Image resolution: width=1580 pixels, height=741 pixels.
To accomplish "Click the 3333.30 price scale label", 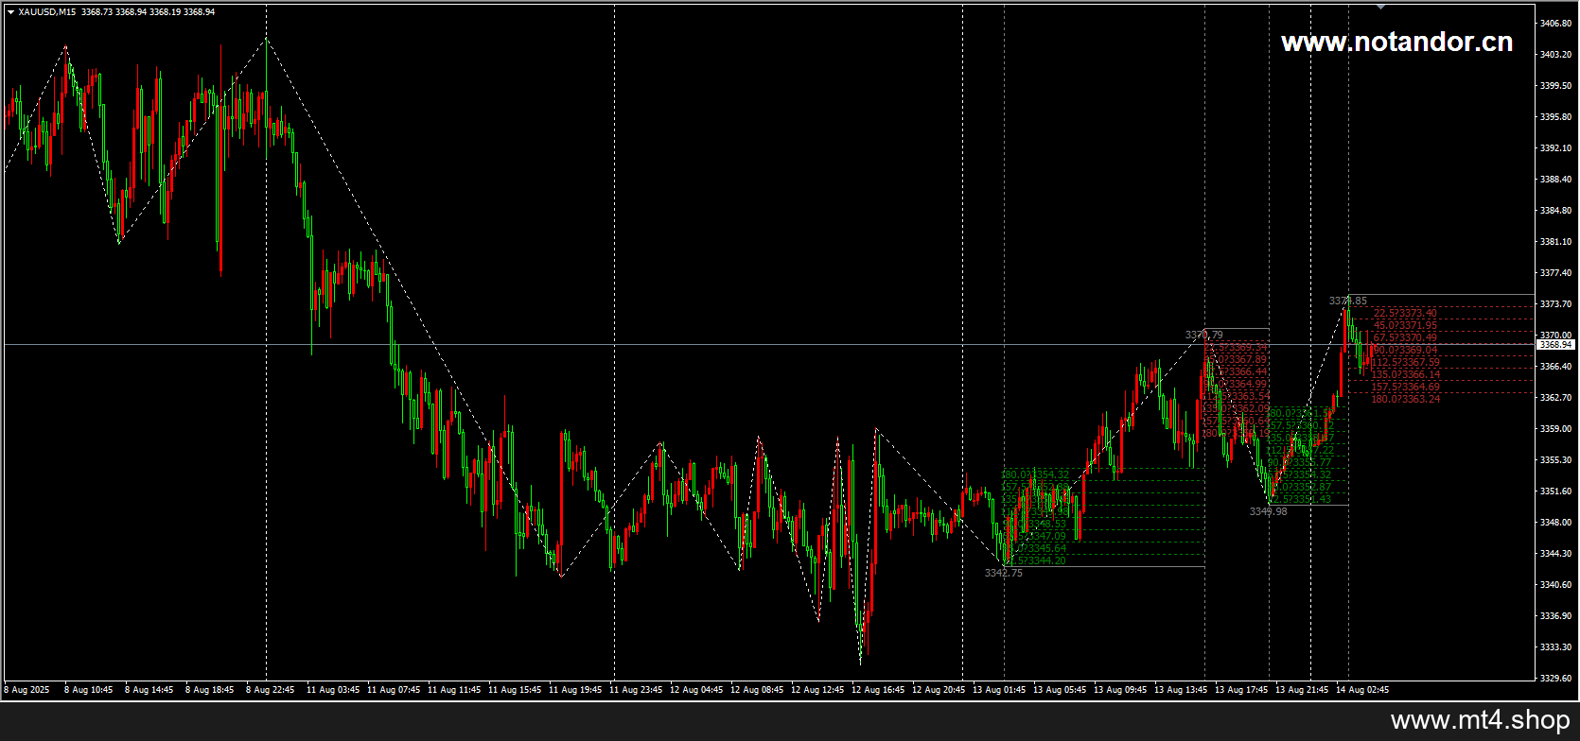I will click(1555, 647).
